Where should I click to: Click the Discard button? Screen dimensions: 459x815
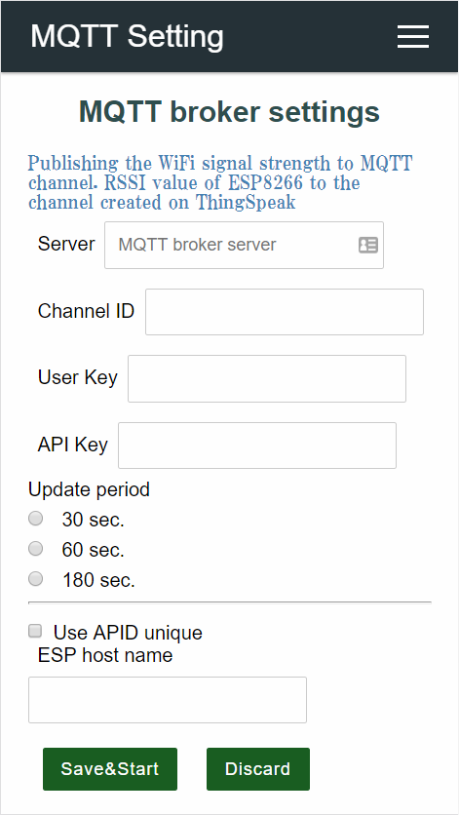point(258,769)
